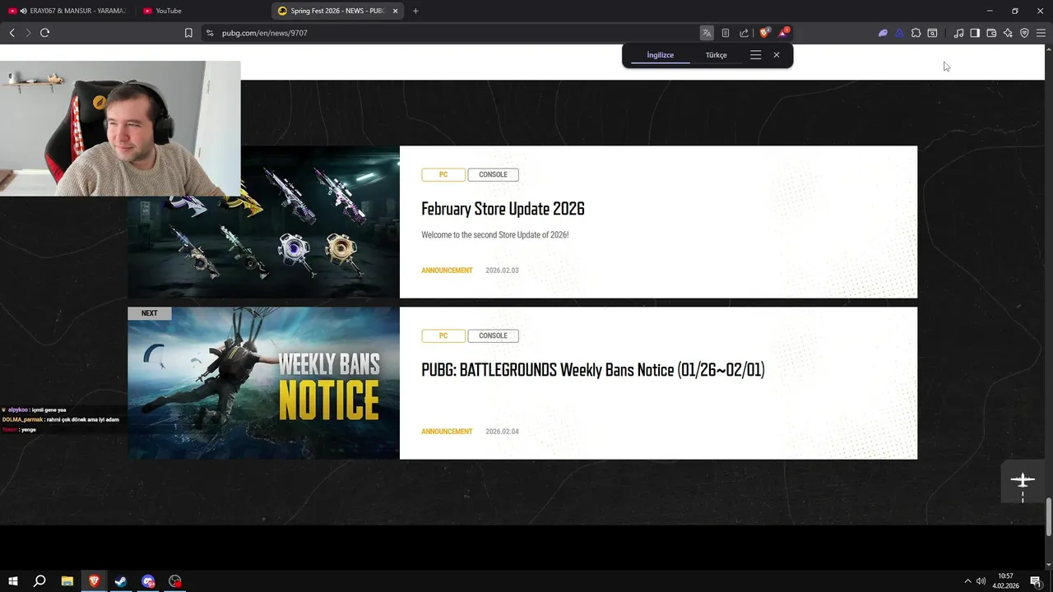Click the tab search toolbar icon
The width and height of the screenshot is (1053, 592).
coord(932,33)
